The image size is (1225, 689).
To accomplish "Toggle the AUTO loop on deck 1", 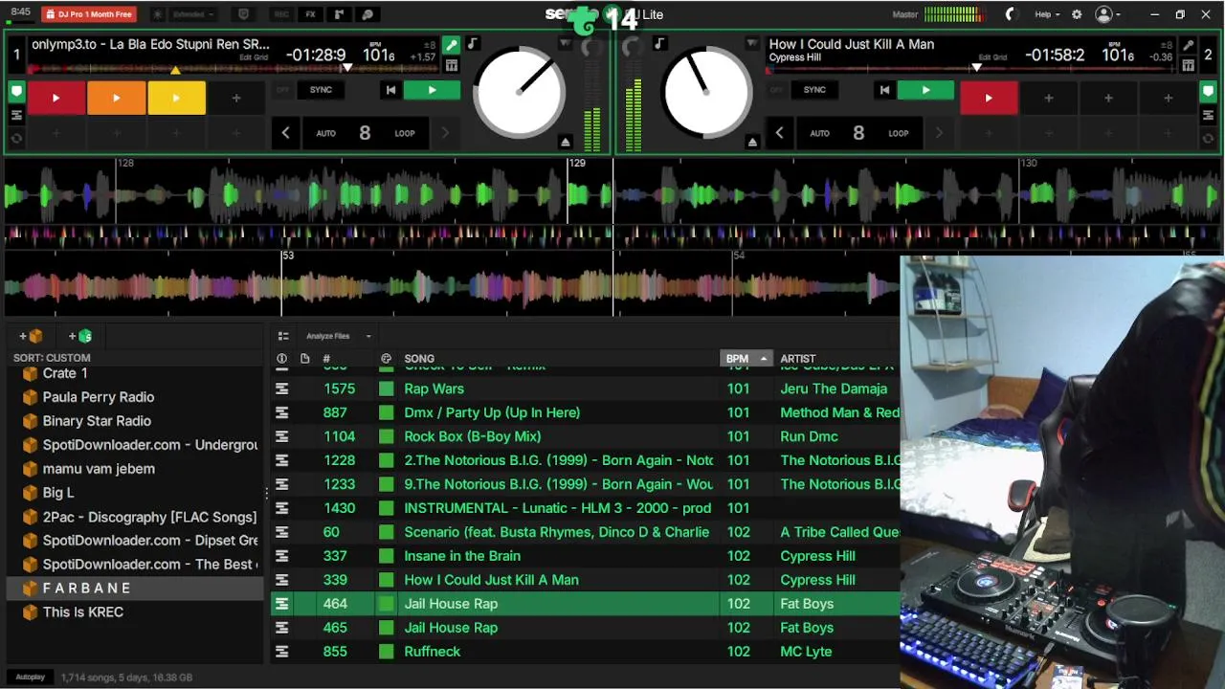I will pos(325,133).
